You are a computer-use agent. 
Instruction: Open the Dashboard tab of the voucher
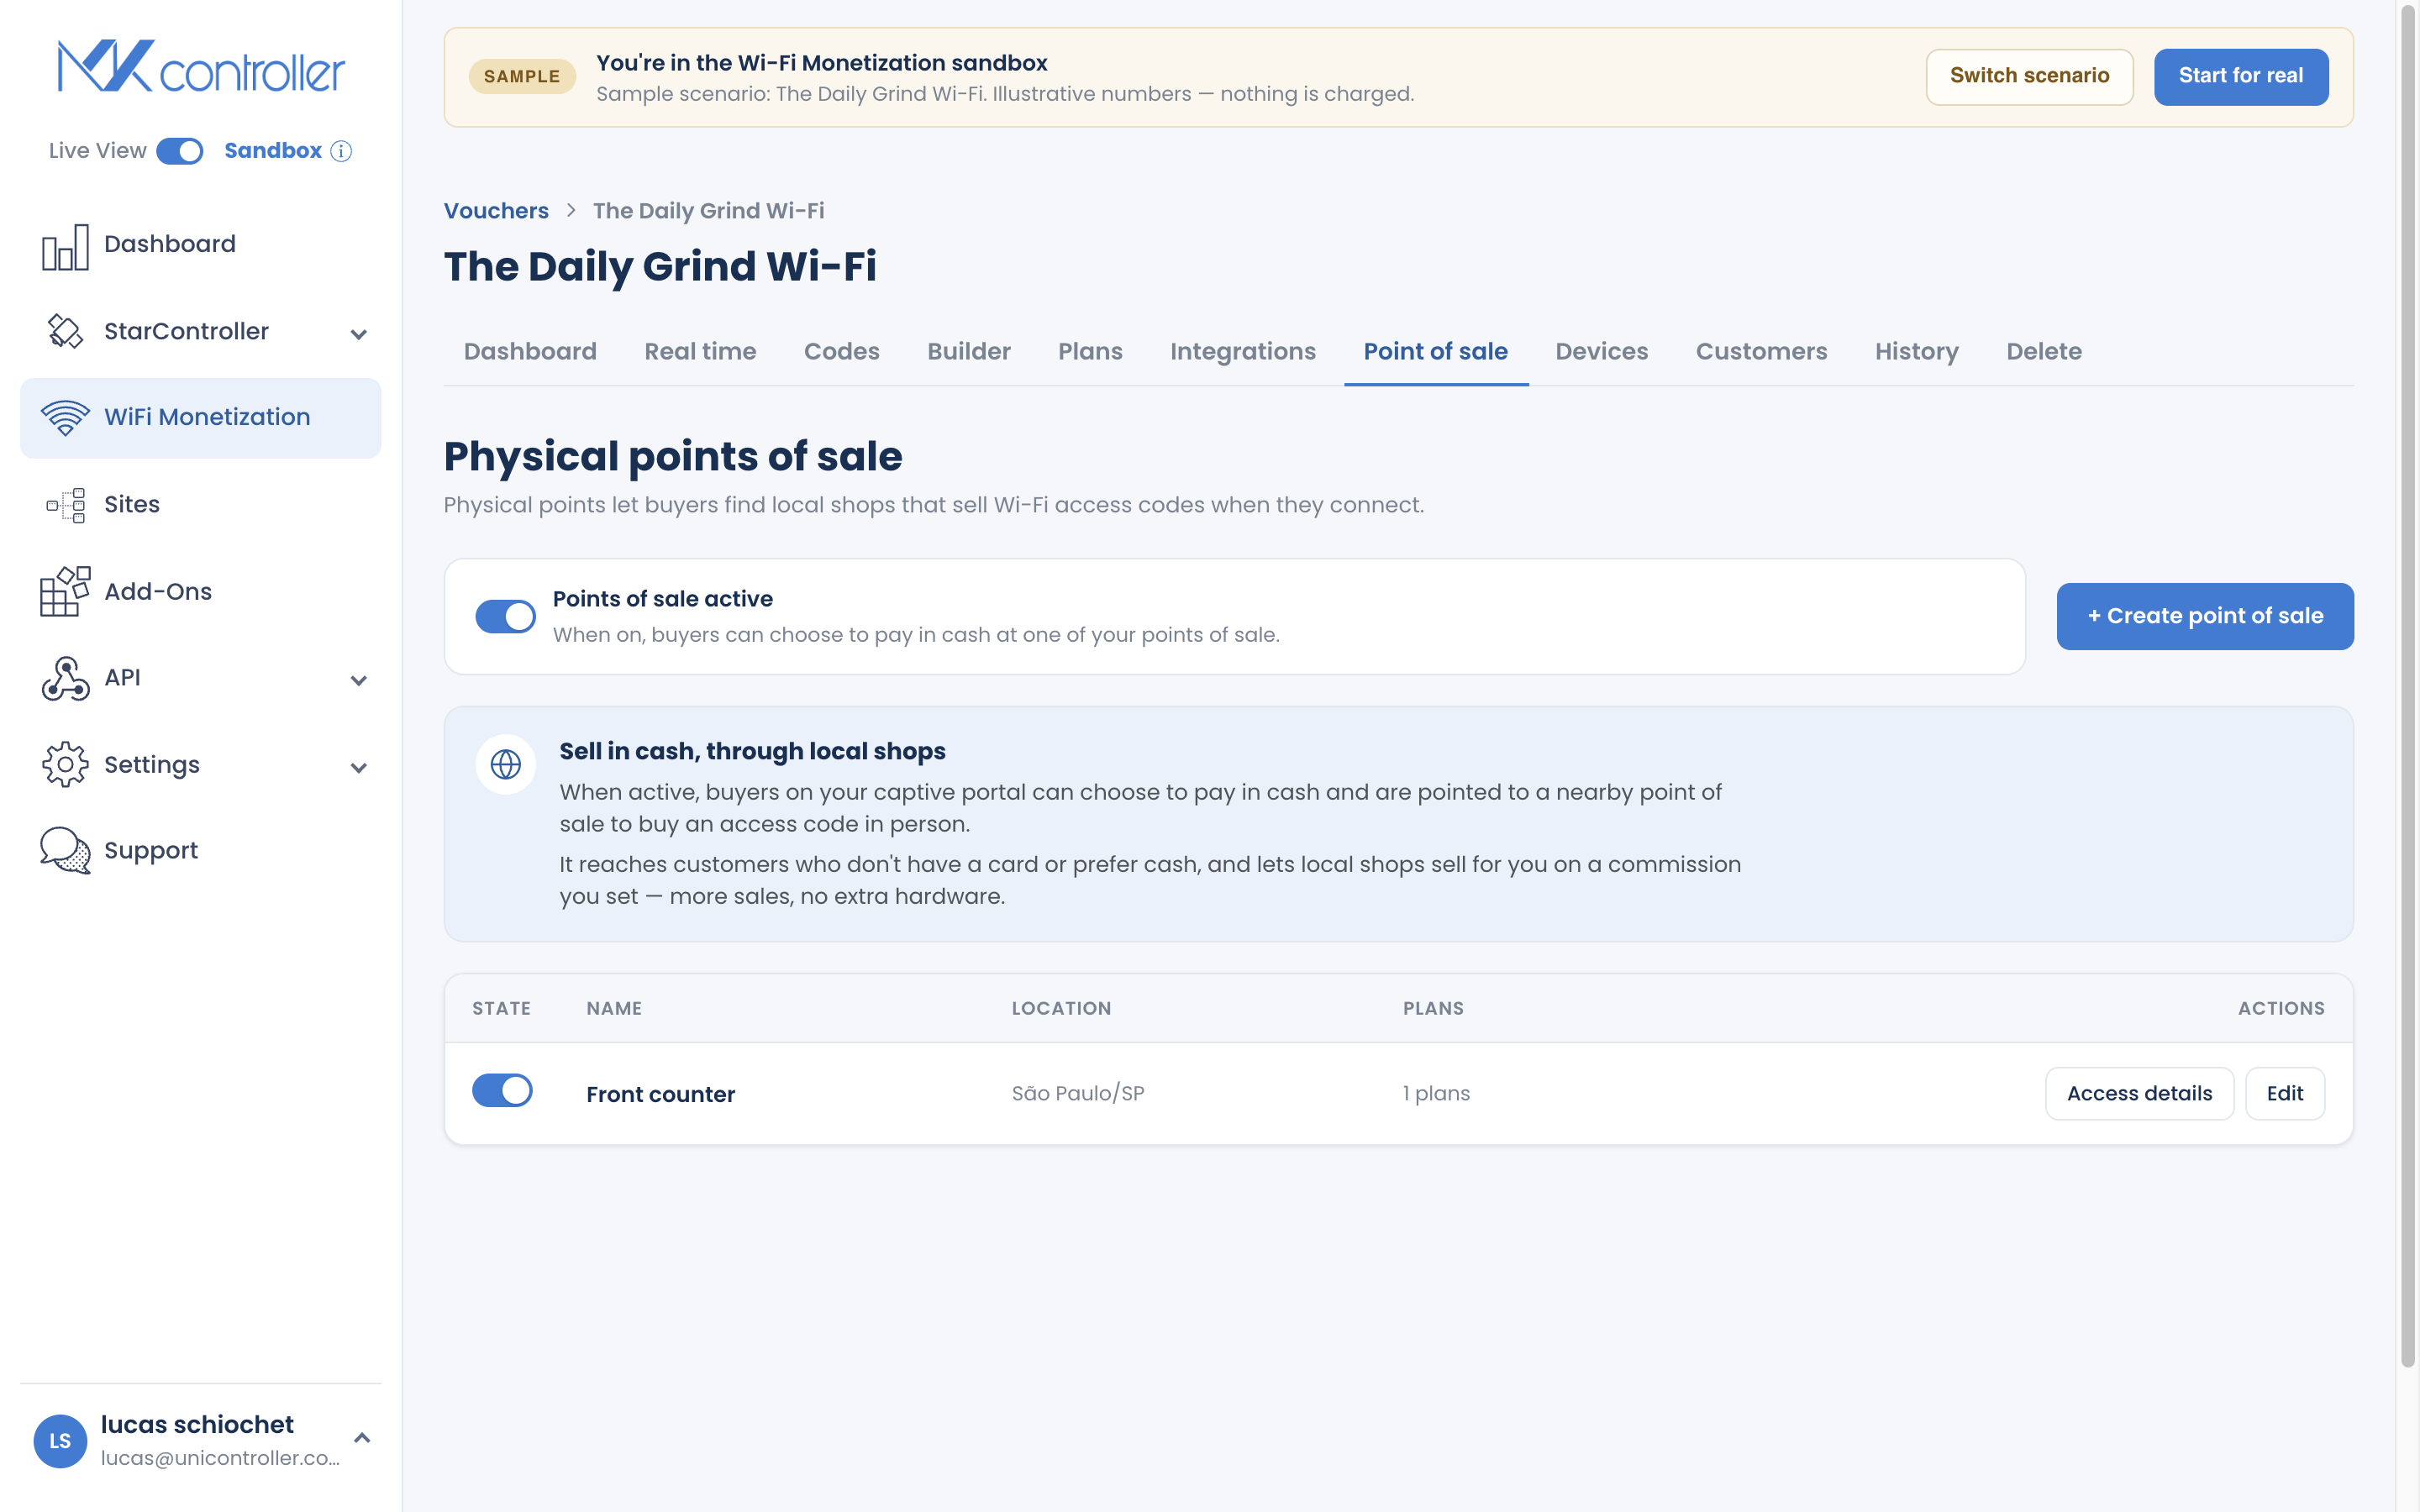[530, 351]
